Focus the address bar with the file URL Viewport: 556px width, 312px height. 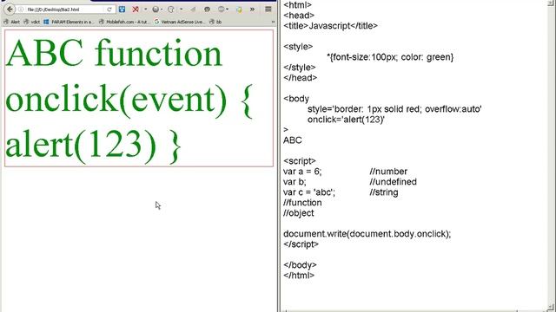coord(65,10)
